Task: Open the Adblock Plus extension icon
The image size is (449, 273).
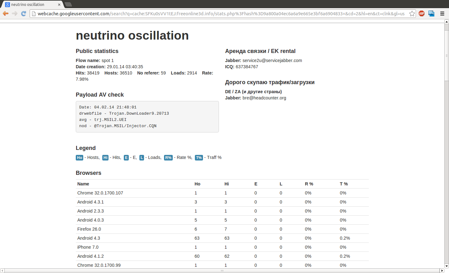Action: (422, 13)
